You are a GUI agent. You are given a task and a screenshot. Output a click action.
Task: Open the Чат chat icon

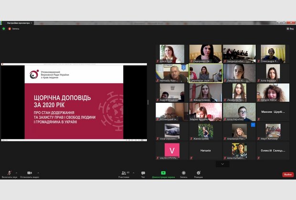point(143,173)
